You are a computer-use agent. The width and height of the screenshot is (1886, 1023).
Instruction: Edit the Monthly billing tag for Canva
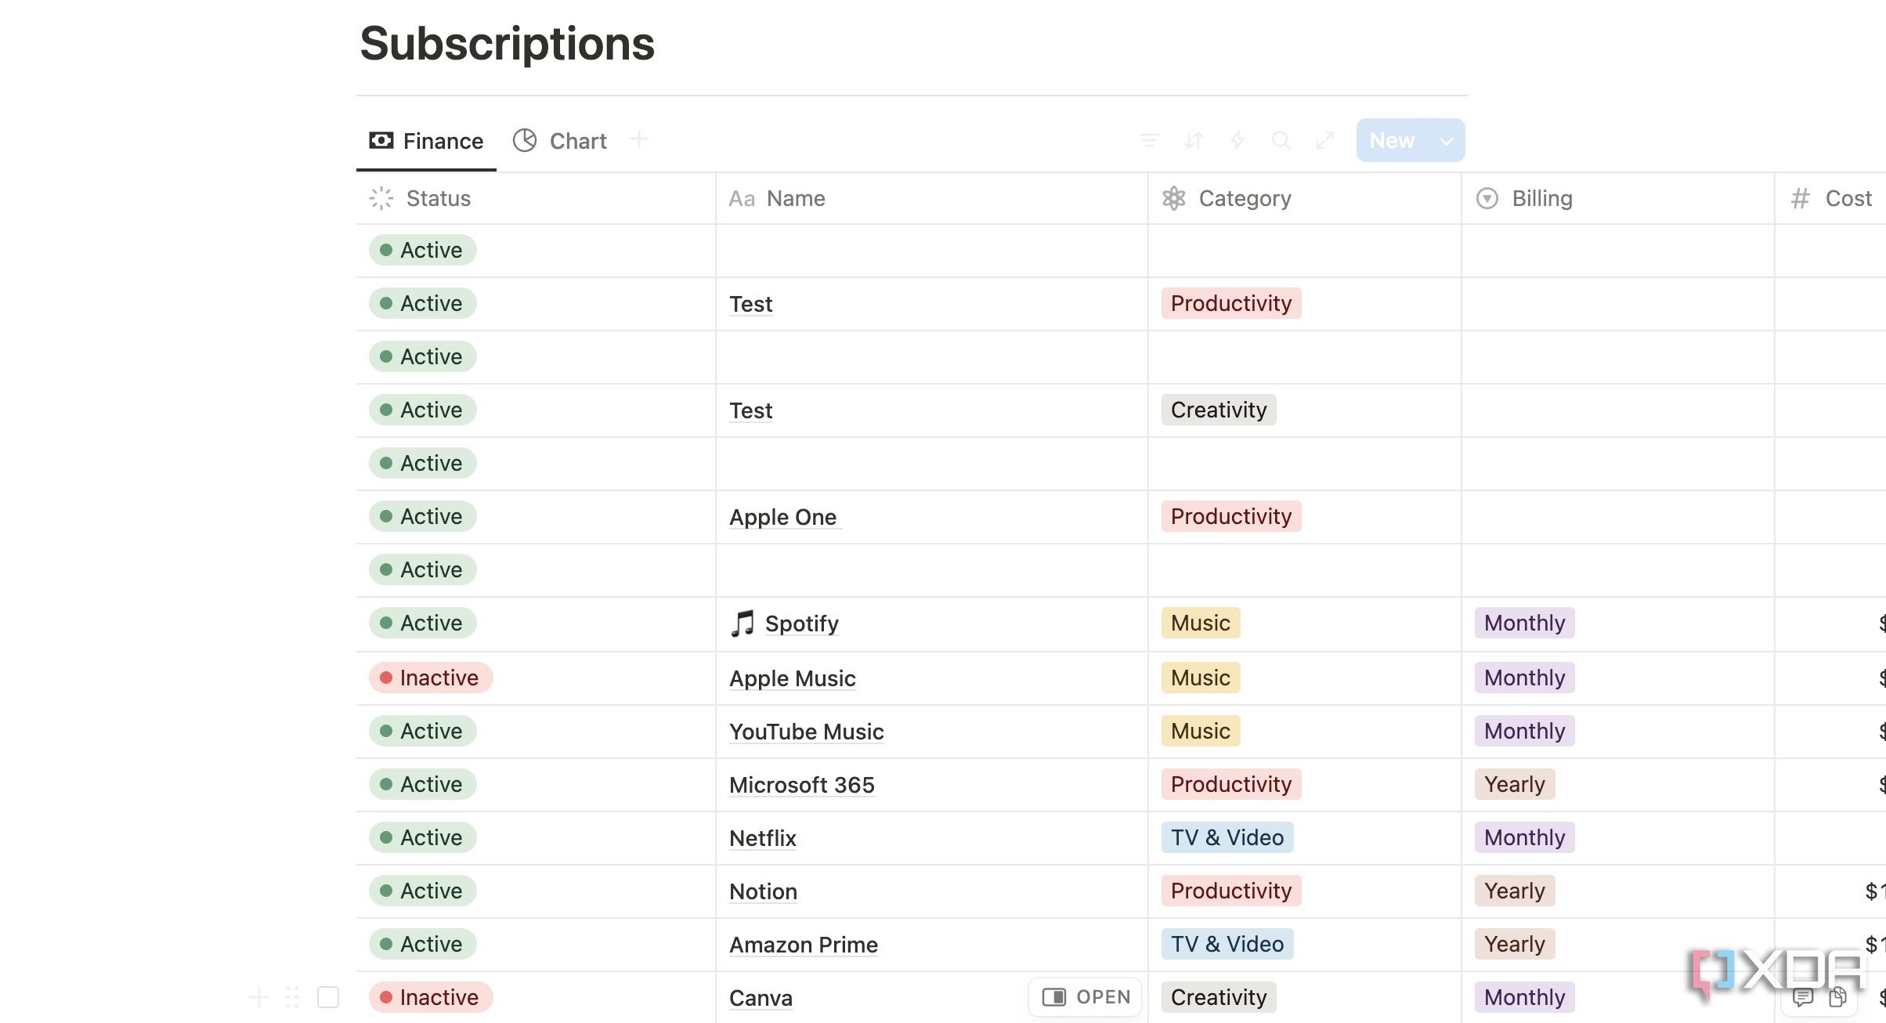point(1524,997)
